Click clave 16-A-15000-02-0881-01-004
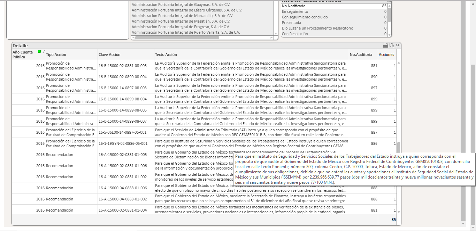The width and height of the screenshot is (476, 231). (x=123, y=210)
